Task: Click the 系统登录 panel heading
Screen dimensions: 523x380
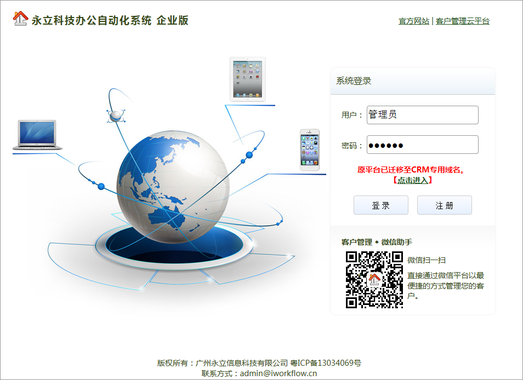Action: (x=354, y=81)
